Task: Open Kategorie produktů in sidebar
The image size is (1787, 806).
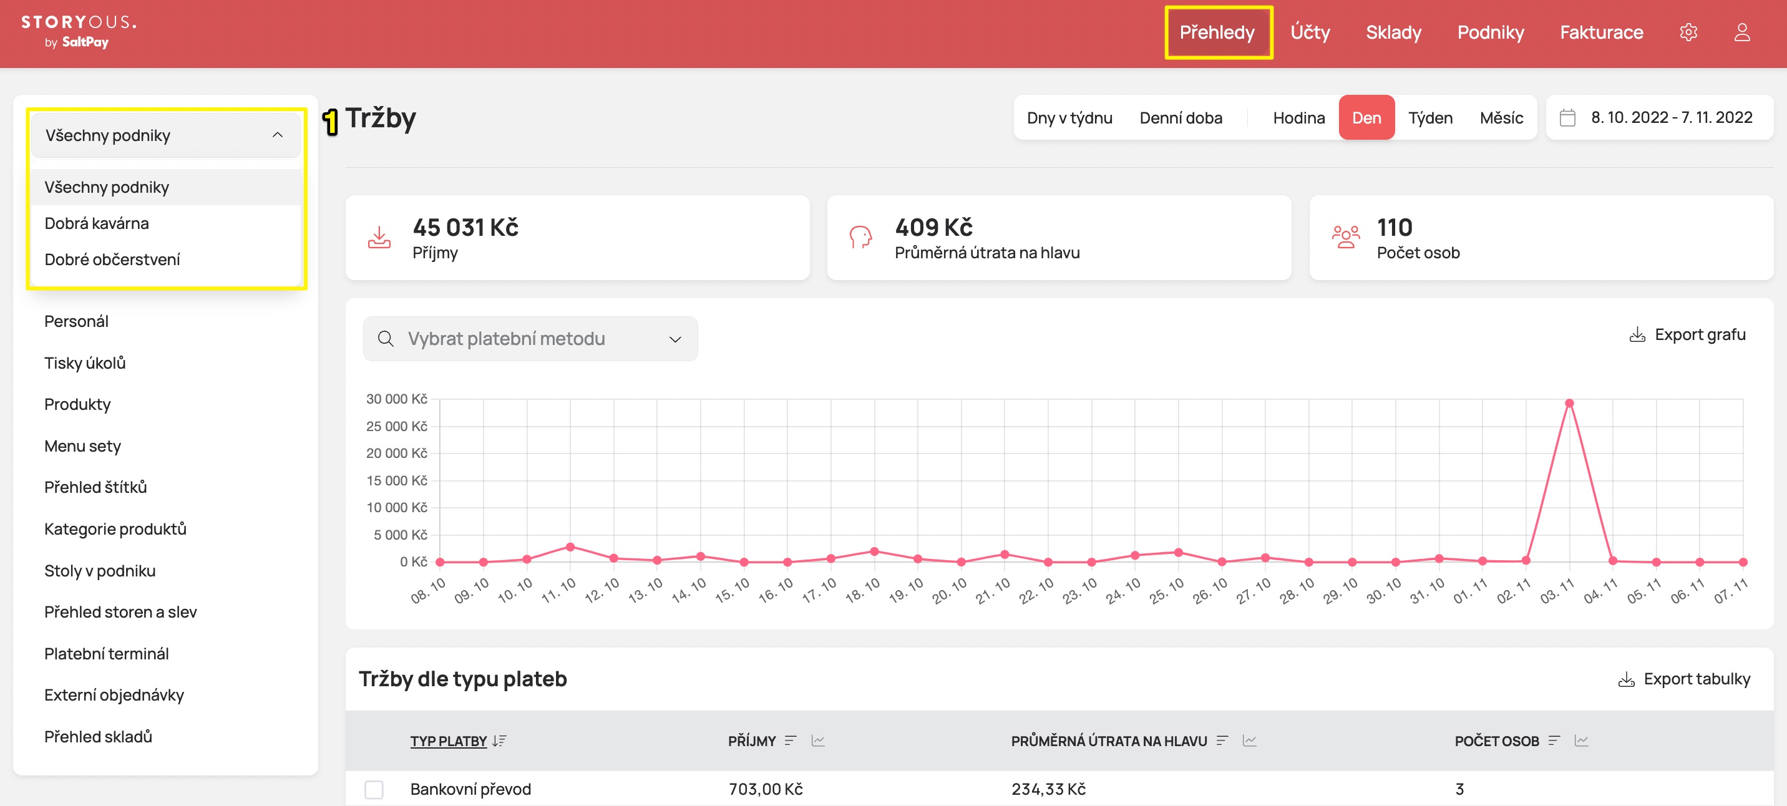Action: [x=115, y=528]
